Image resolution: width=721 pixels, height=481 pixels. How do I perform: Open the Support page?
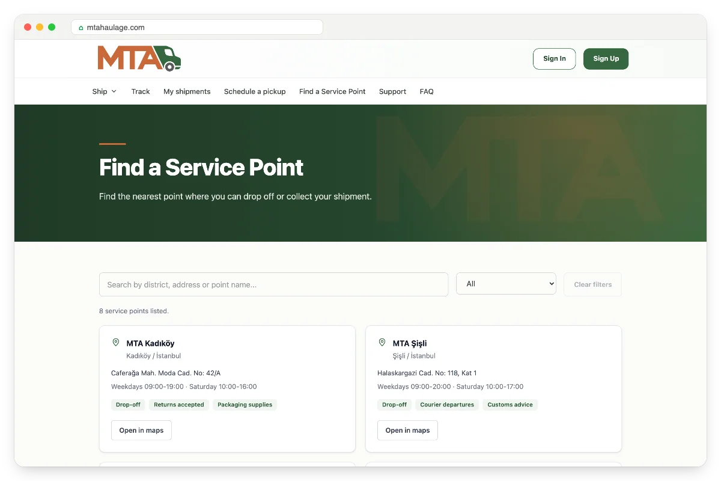tap(392, 91)
